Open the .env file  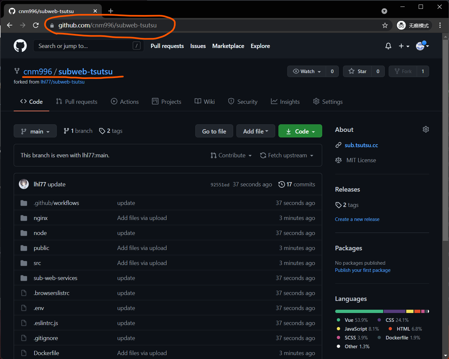(39, 308)
